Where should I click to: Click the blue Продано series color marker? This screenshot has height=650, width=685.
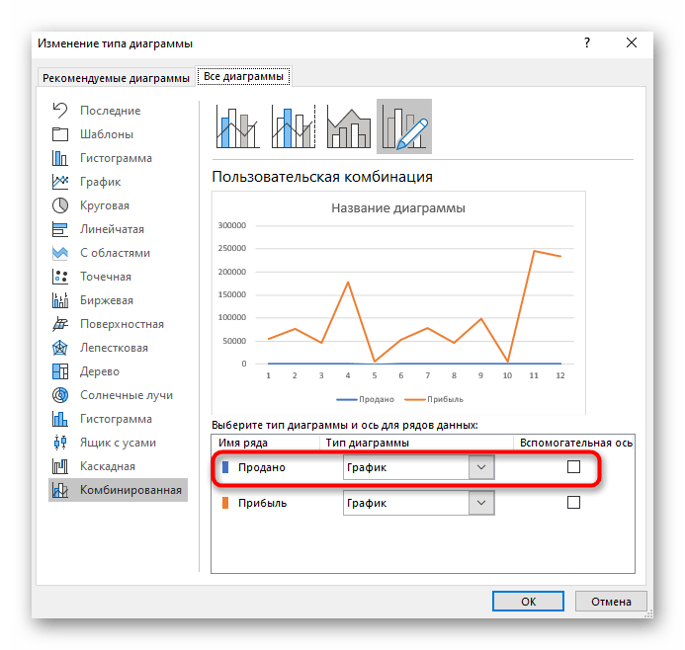pos(225,467)
